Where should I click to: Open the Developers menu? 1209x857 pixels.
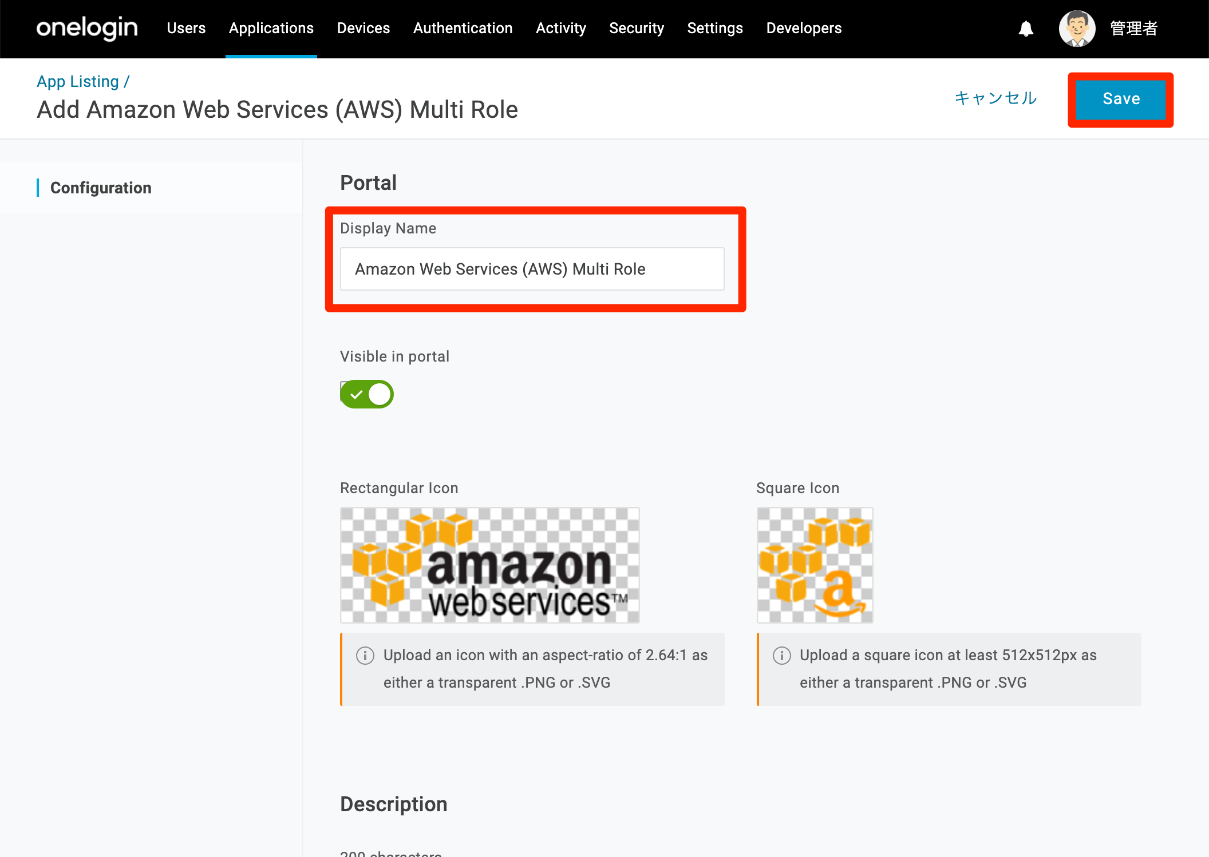pyautogui.click(x=804, y=28)
